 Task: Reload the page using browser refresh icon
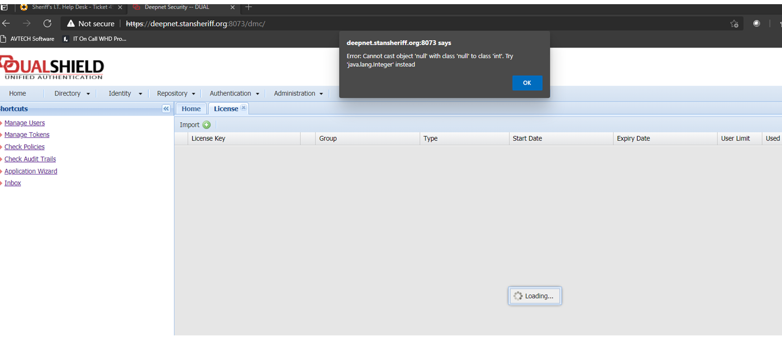[47, 24]
